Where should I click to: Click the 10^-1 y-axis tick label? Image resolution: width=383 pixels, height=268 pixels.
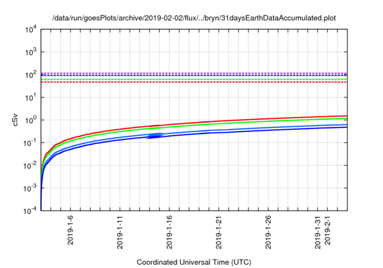pos(30,142)
